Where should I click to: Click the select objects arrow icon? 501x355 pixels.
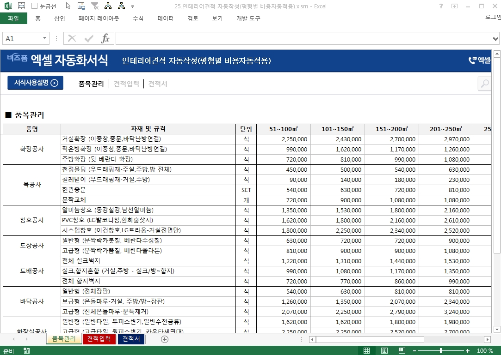[x=68, y=6]
